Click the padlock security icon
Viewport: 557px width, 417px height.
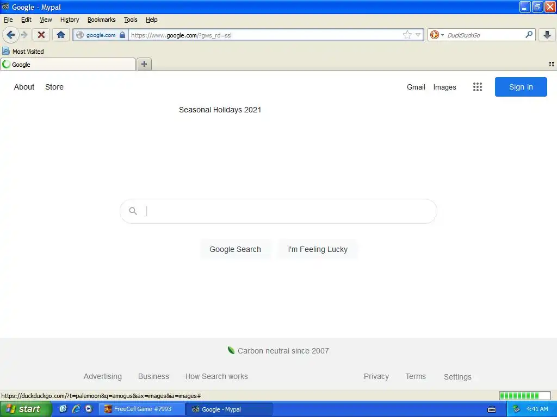pos(122,35)
